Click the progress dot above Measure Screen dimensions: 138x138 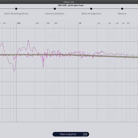(x=122, y=9)
